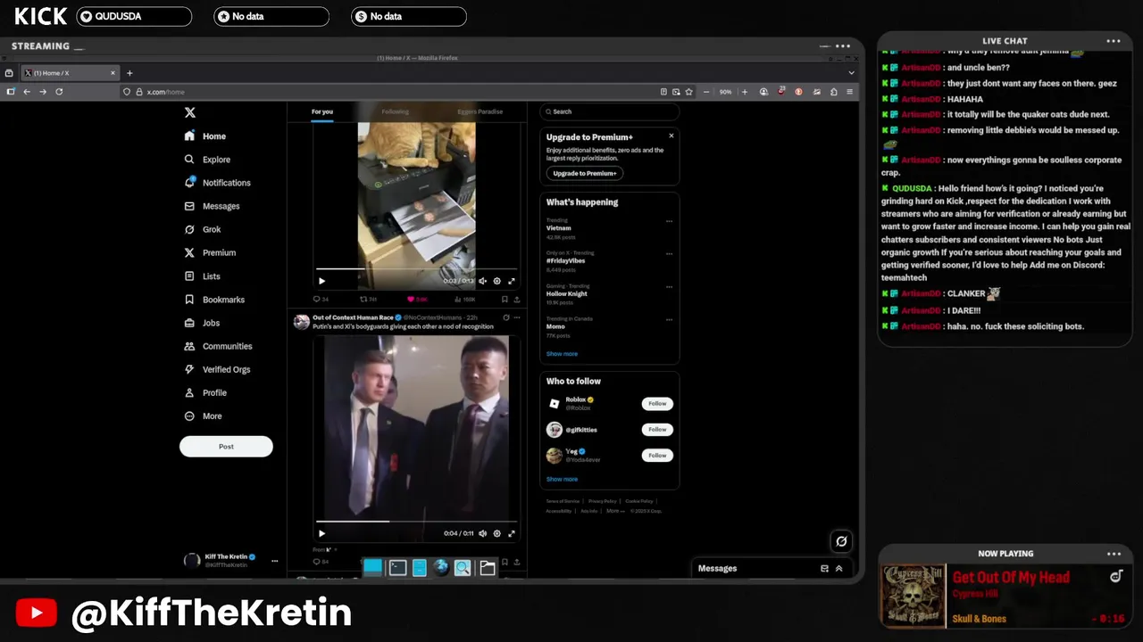1143x642 pixels.
Task: Open options for Vietnam trend
Action: [669, 221]
